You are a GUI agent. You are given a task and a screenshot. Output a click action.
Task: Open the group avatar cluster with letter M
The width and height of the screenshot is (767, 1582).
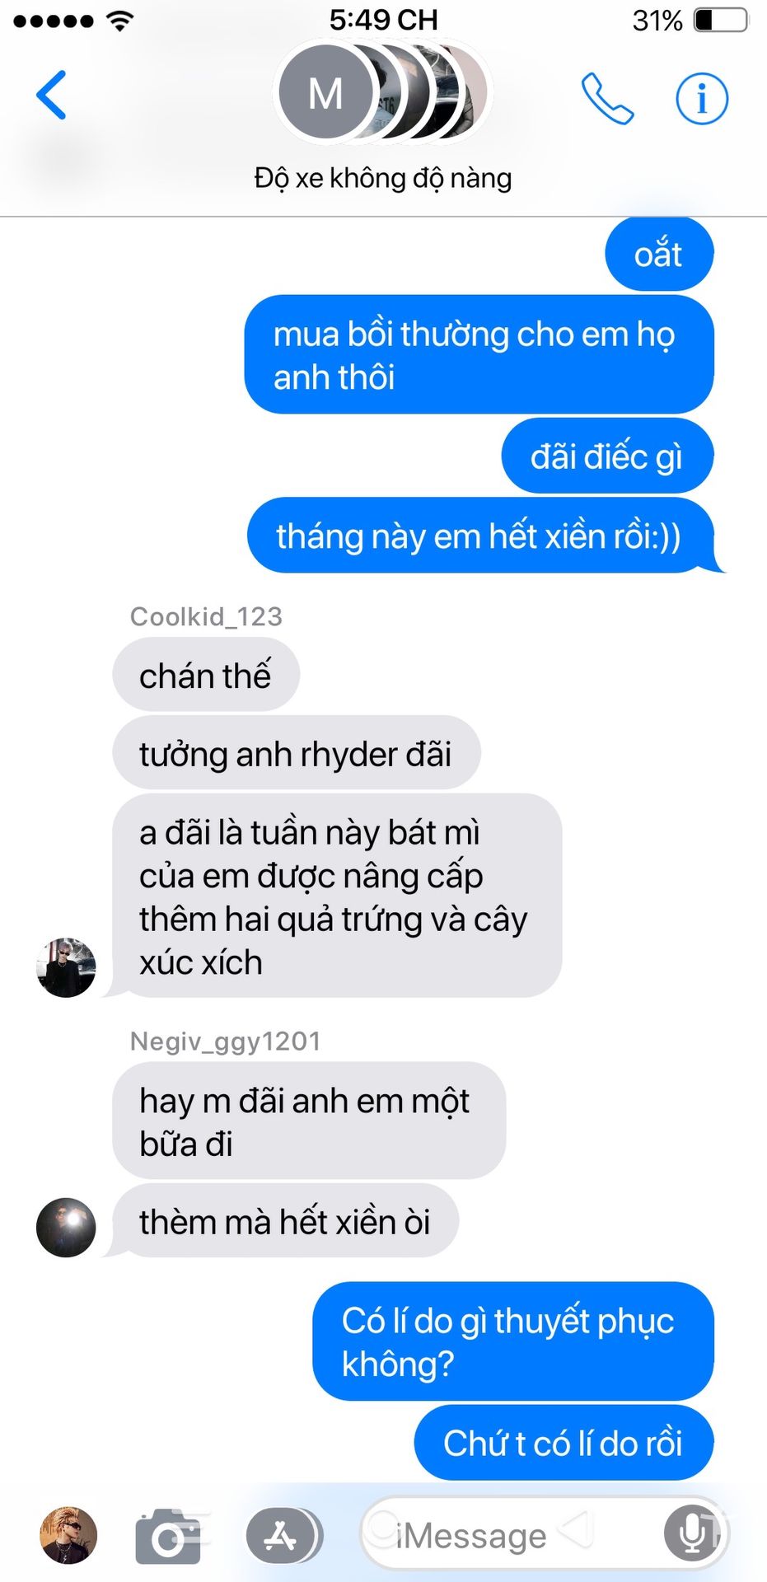[383, 92]
